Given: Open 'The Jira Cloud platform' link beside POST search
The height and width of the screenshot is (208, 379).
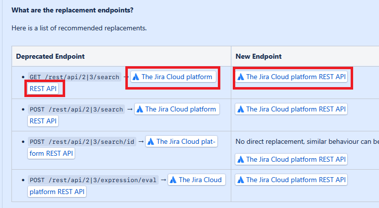Looking at the screenshot, I should point(180,109).
